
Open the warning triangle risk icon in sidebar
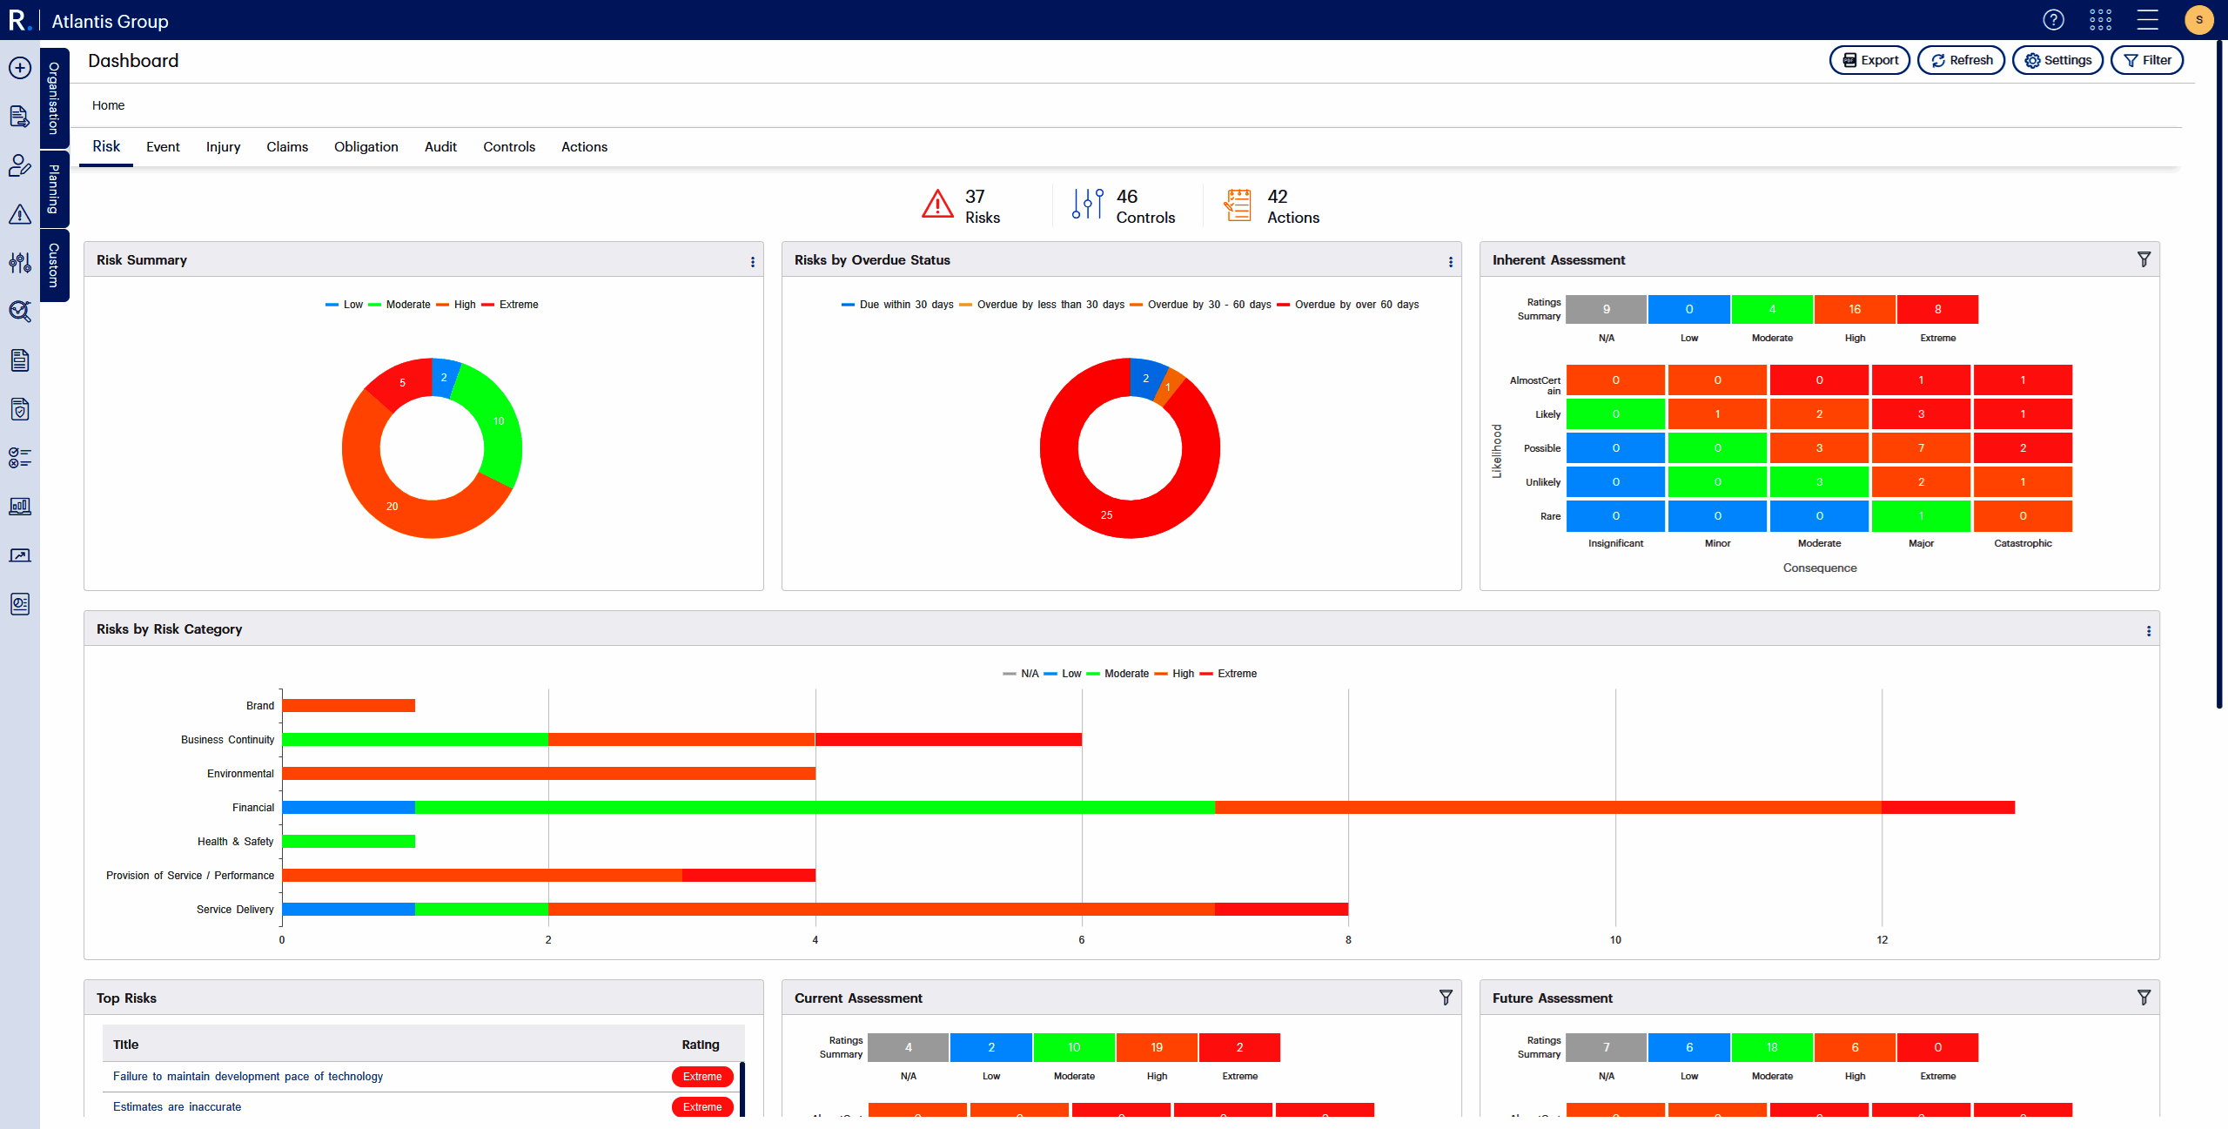[x=20, y=214]
